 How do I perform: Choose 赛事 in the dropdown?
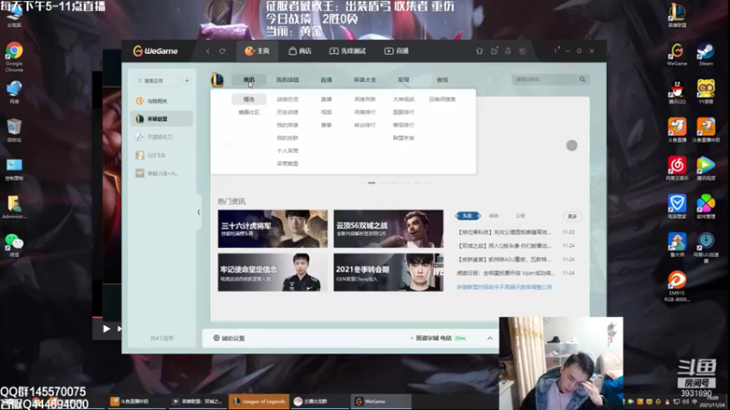pyautogui.click(x=327, y=125)
